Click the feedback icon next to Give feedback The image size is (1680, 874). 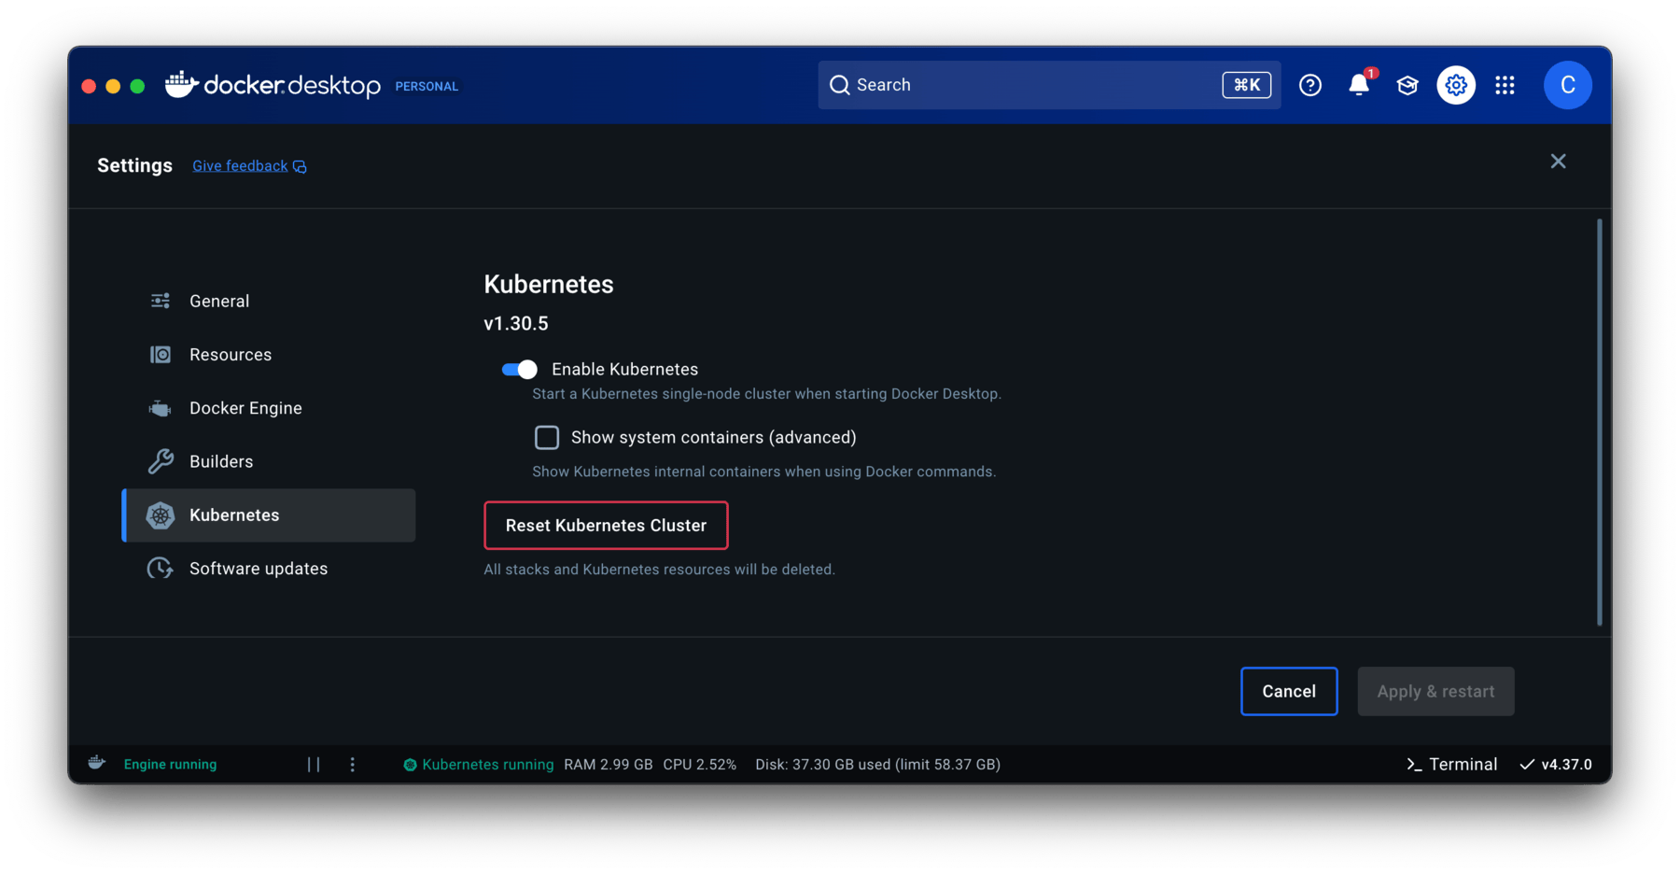(x=300, y=166)
